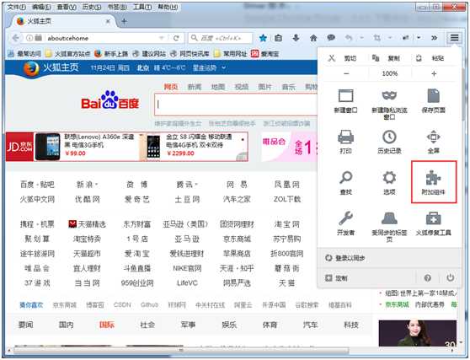Open a new tab with plus button
The width and height of the screenshot is (470, 360).
click(124, 21)
